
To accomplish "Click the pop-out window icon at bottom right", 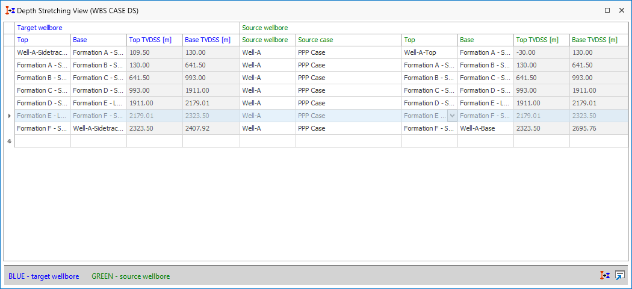I will click(x=619, y=276).
